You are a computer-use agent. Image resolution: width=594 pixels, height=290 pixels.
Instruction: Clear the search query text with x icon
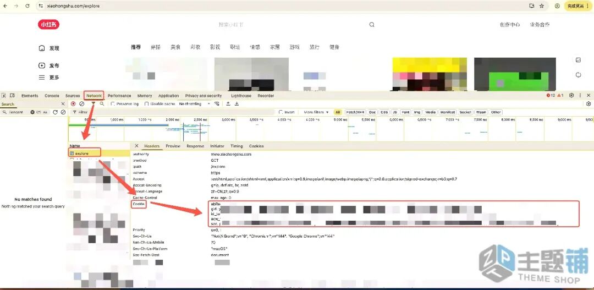pyautogui.click(x=32, y=112)
